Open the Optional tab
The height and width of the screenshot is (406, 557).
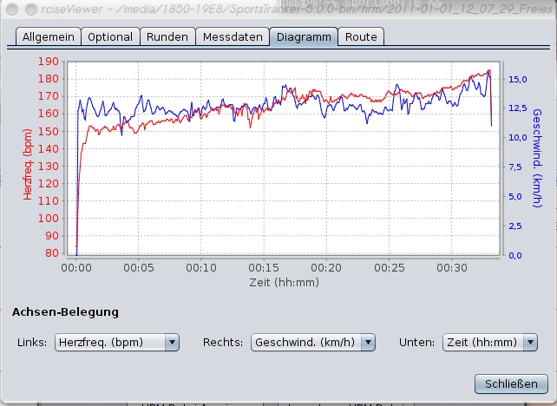(110, 37)
